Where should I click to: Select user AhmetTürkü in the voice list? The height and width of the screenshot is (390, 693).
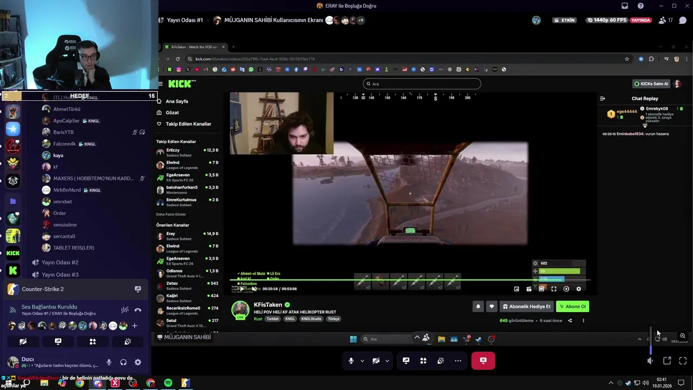point(67,109)
